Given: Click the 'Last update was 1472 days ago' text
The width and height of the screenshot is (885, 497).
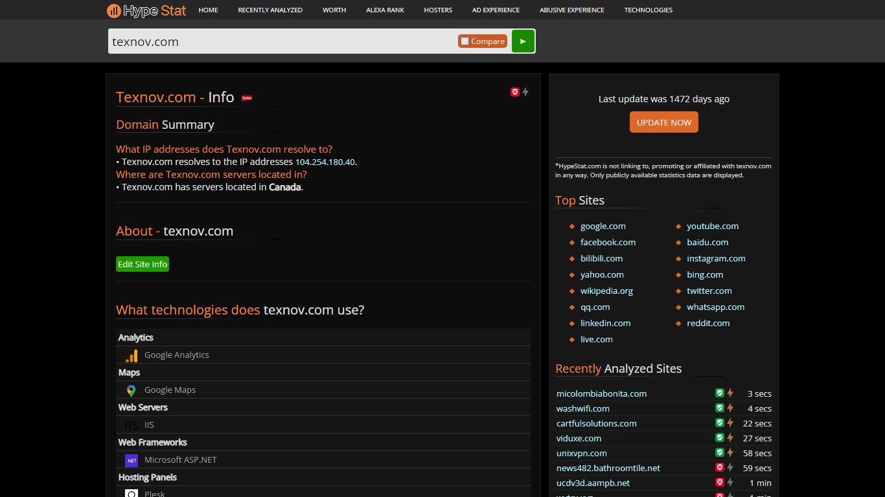Looking at the screenshot, I should 663,99.
